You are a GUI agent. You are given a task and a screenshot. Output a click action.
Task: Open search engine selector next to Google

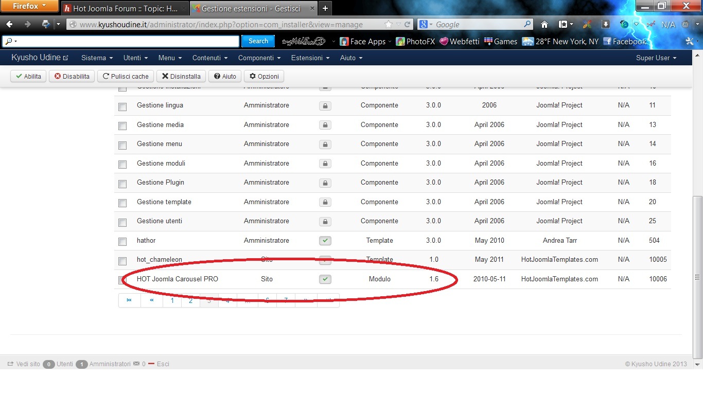click(x=426, y=24)
